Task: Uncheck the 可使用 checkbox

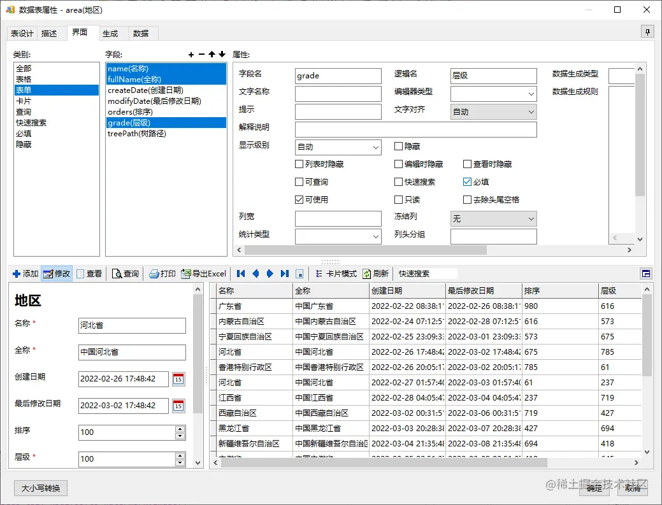Action: (299, 199)
